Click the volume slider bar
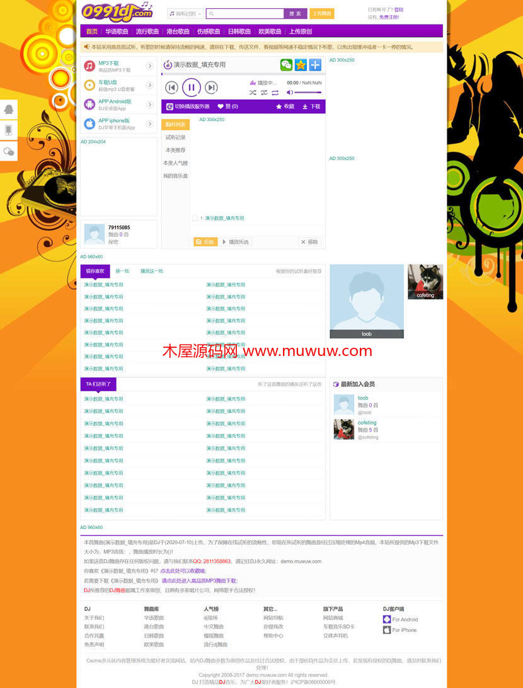 [x=308, y=93]
